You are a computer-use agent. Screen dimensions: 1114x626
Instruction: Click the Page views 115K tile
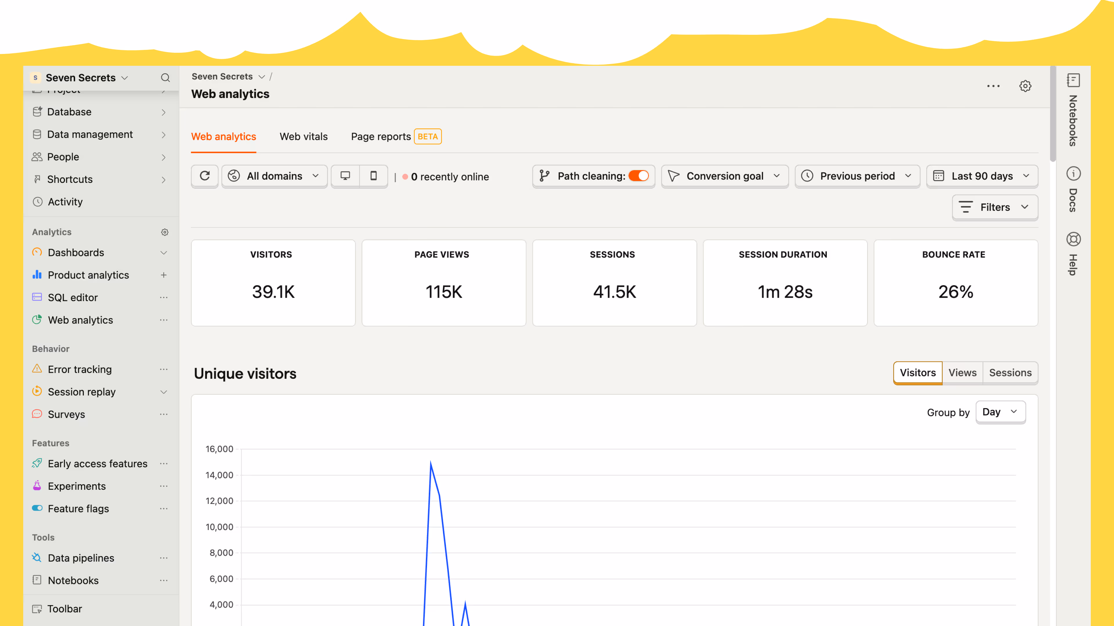click(444, 283)
